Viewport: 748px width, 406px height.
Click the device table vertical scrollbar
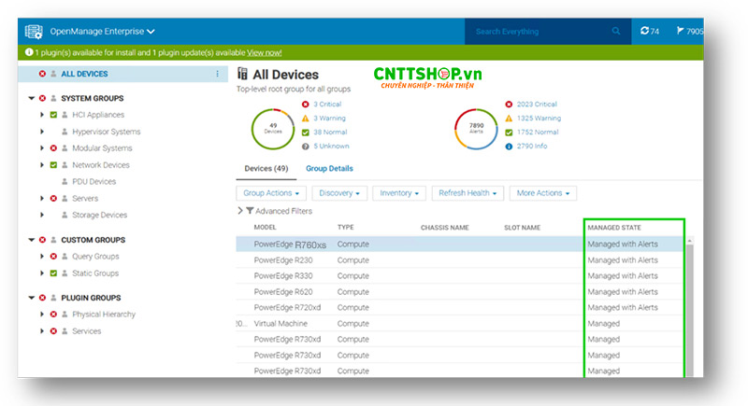pos(689,308)
